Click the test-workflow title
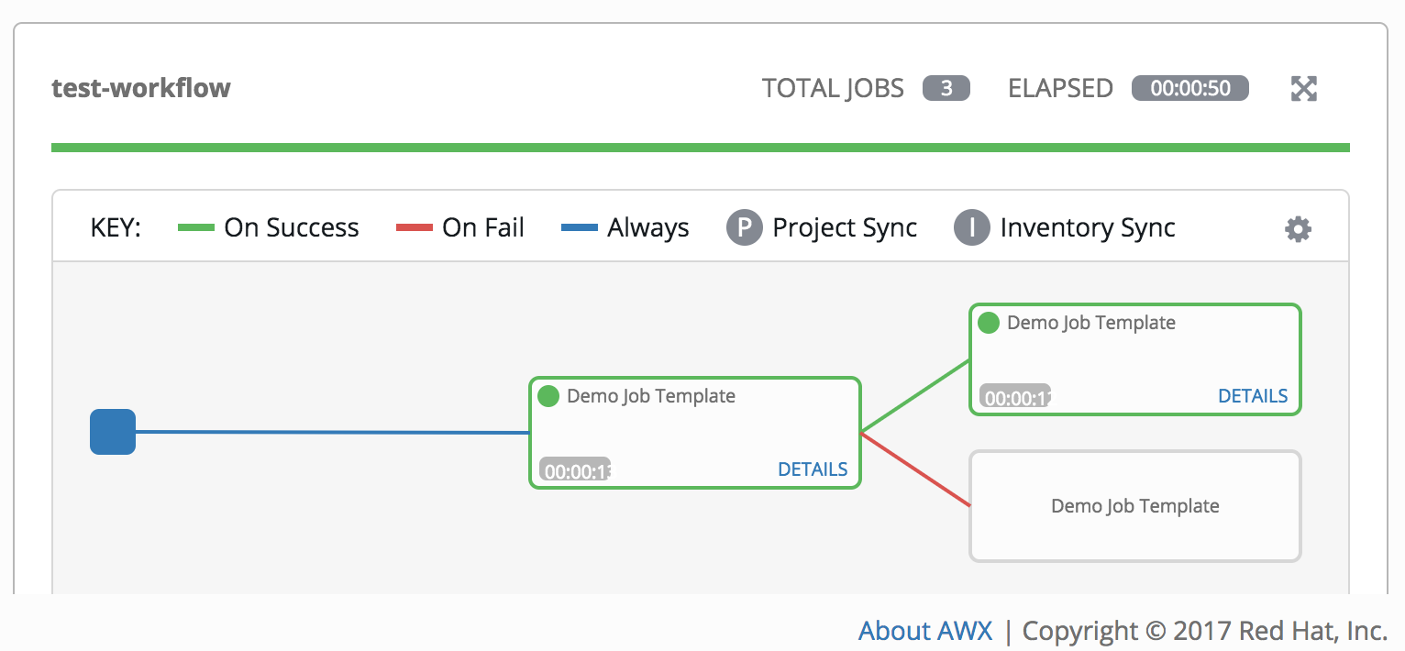1405x651 pixels. (141, 88)
